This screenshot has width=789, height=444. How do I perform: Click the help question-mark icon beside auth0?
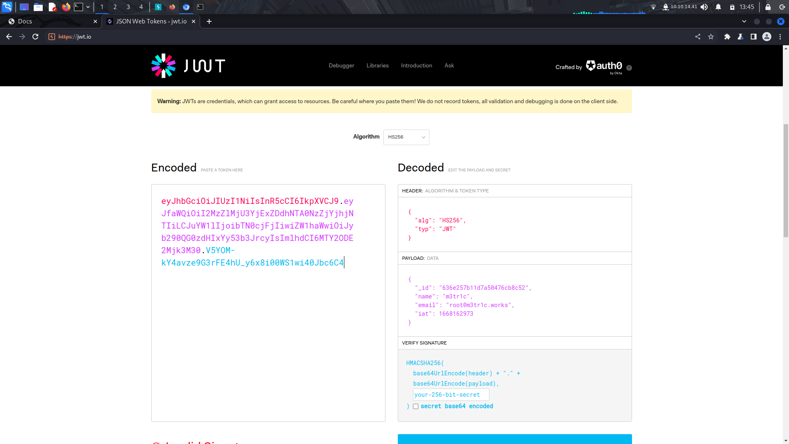629,68
